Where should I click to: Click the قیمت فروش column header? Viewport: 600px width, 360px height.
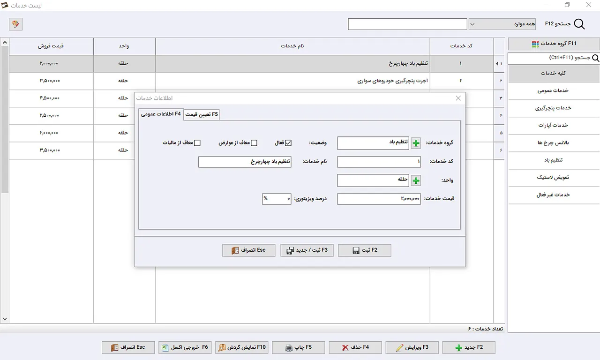pyautogui.click(x=51, y=46)
